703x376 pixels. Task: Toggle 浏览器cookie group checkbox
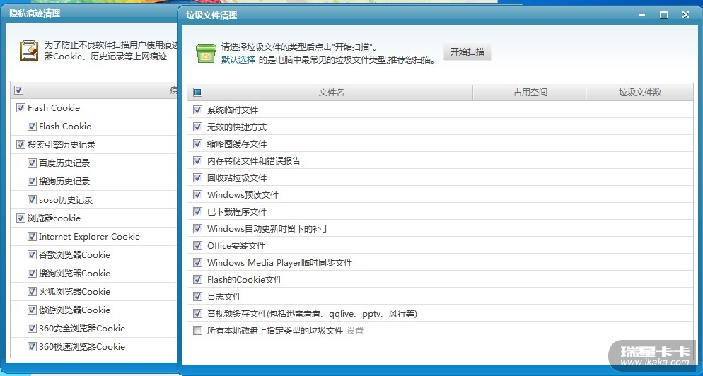click(21, 218)
